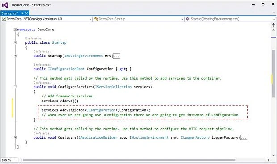Image resolution: width=277 pixels, height=164 pixels.
Task: Click the horizontal scrollbar thumb
Action: tap(129, 160)
